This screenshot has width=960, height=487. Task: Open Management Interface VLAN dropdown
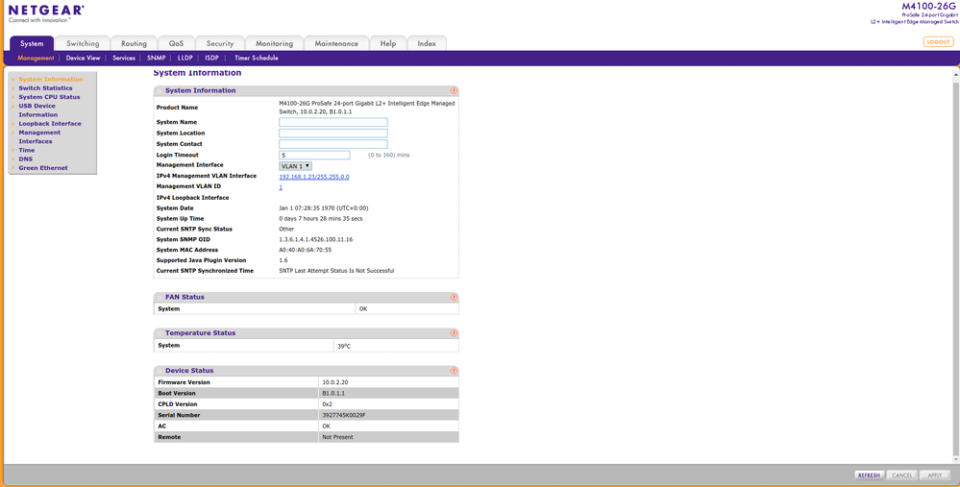click(x=295, y=166)
